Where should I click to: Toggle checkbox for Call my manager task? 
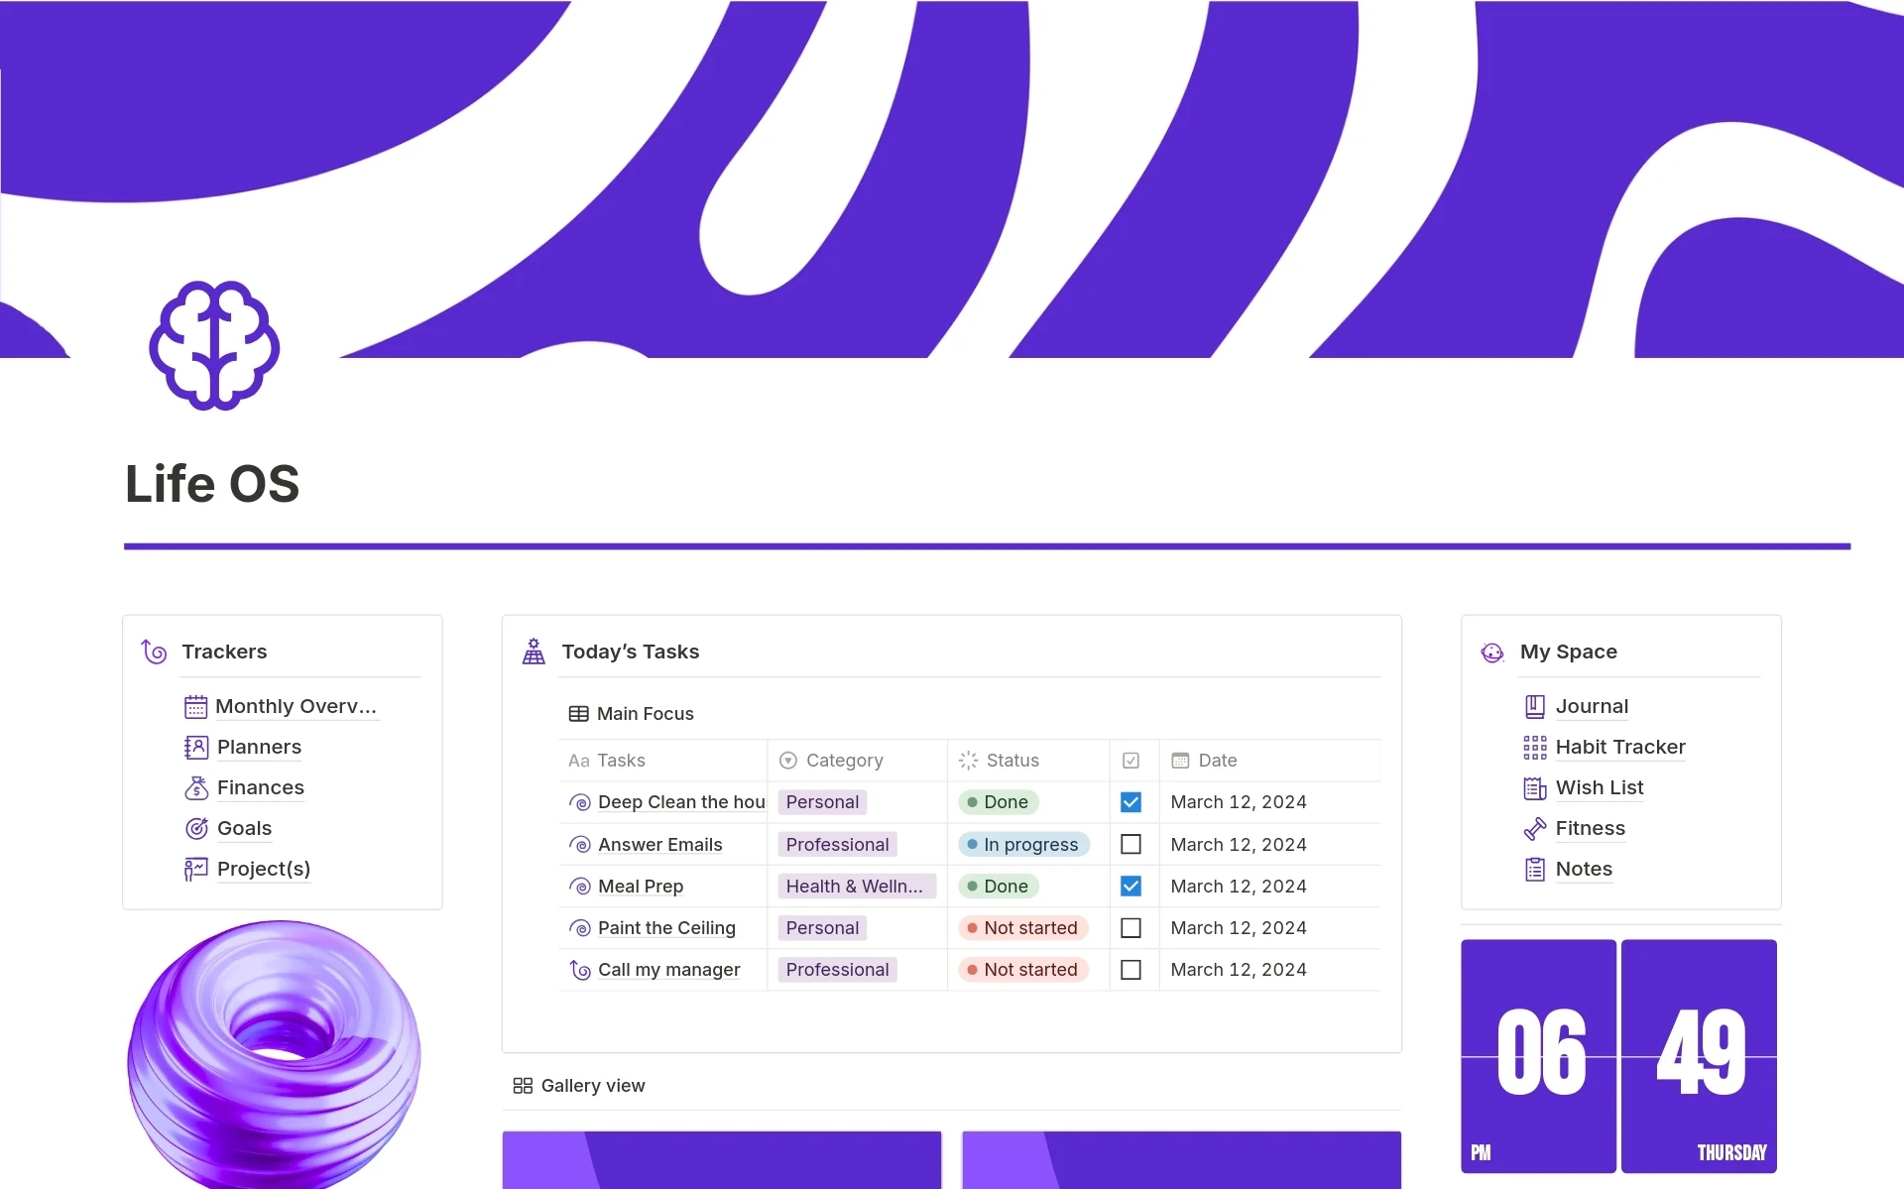(x=1131, y=970)
